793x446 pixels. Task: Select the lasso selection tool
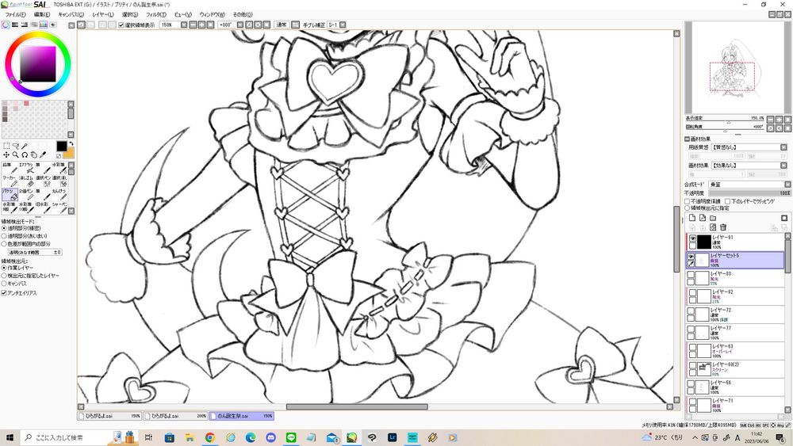click(16, 146)
